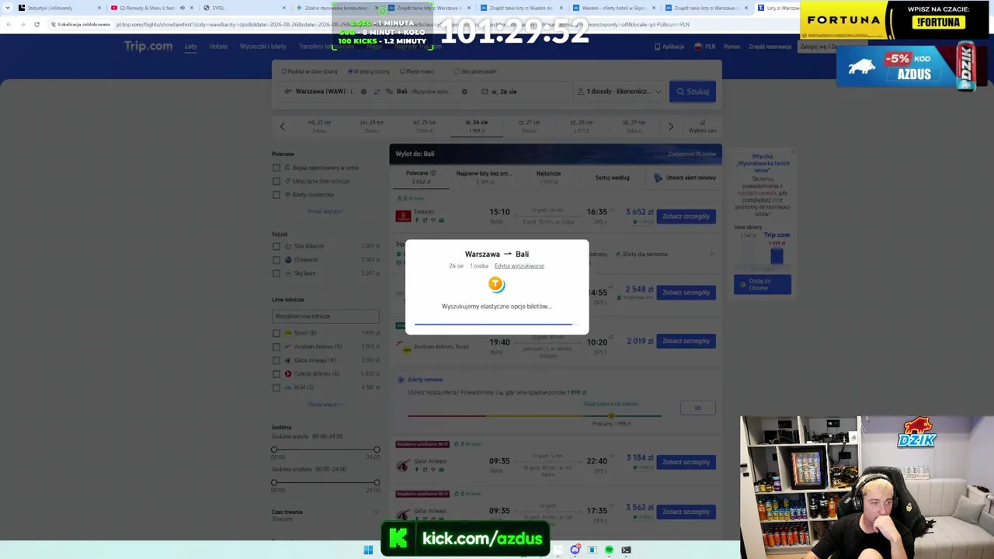Screen dimensions: 994x559
Task: Click the Austrian Airlines, Scoot logo
Action: 403,347
